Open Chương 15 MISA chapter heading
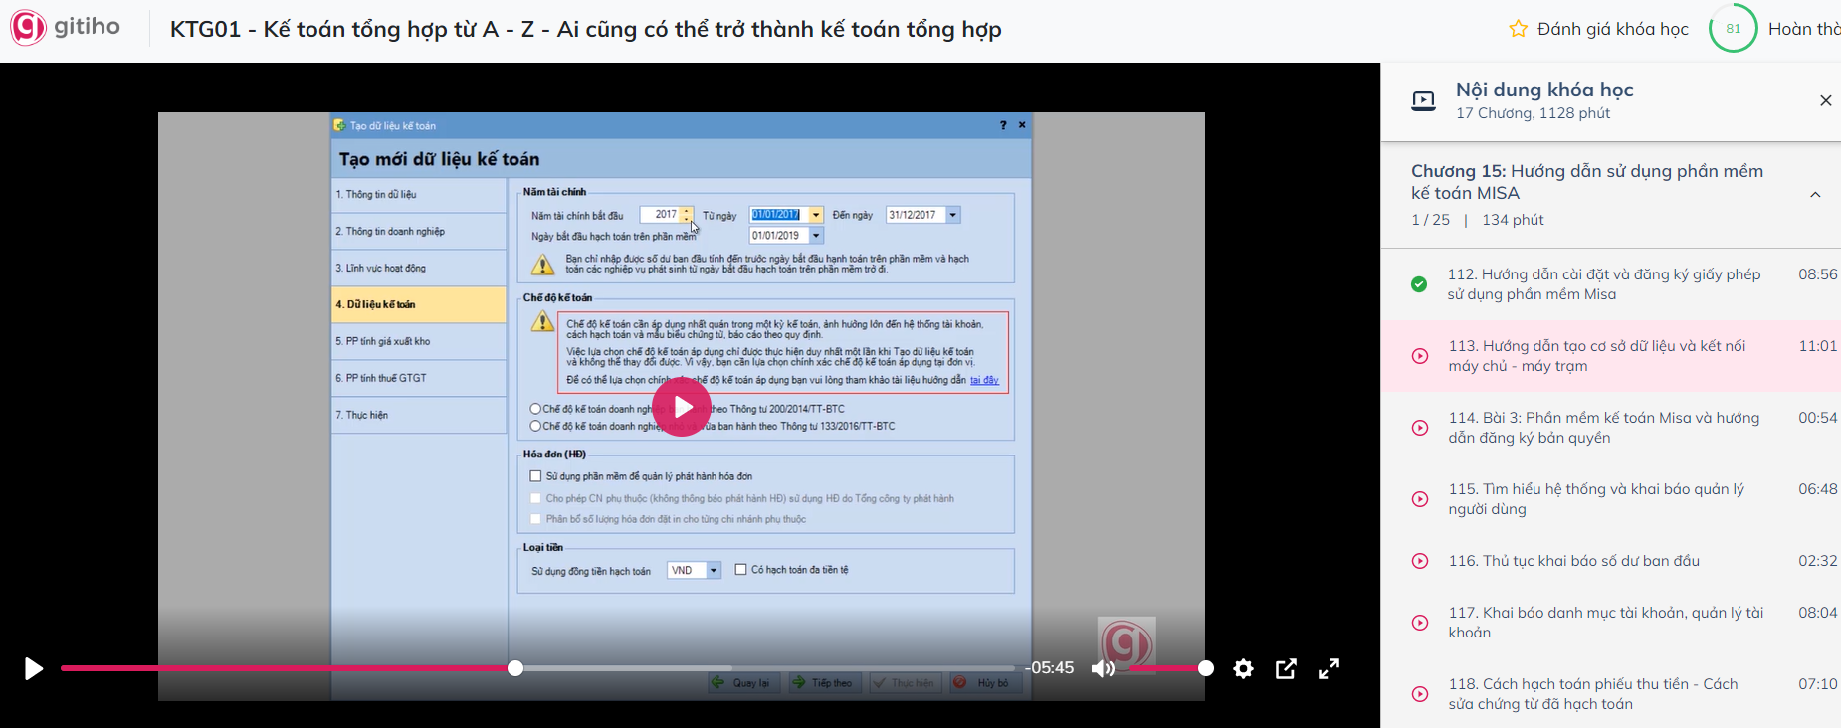1841x728 pixels. tap(1586, 182)
